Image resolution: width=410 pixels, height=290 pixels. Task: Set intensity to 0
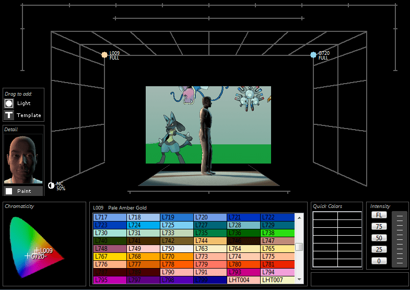(379, 261)
